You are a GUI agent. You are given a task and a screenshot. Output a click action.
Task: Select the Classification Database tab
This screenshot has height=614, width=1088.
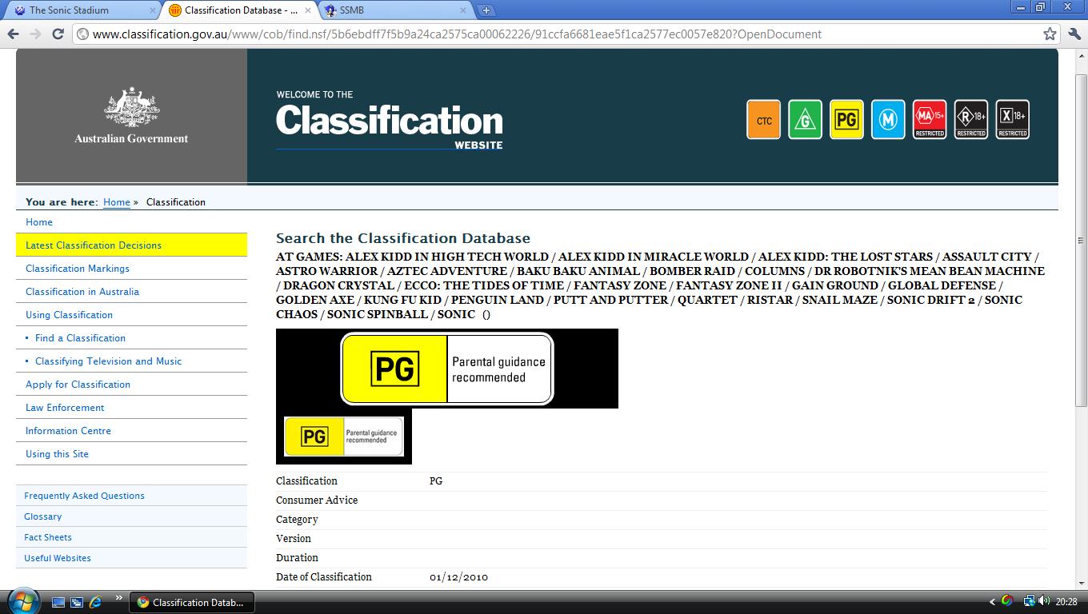[240, 10]
